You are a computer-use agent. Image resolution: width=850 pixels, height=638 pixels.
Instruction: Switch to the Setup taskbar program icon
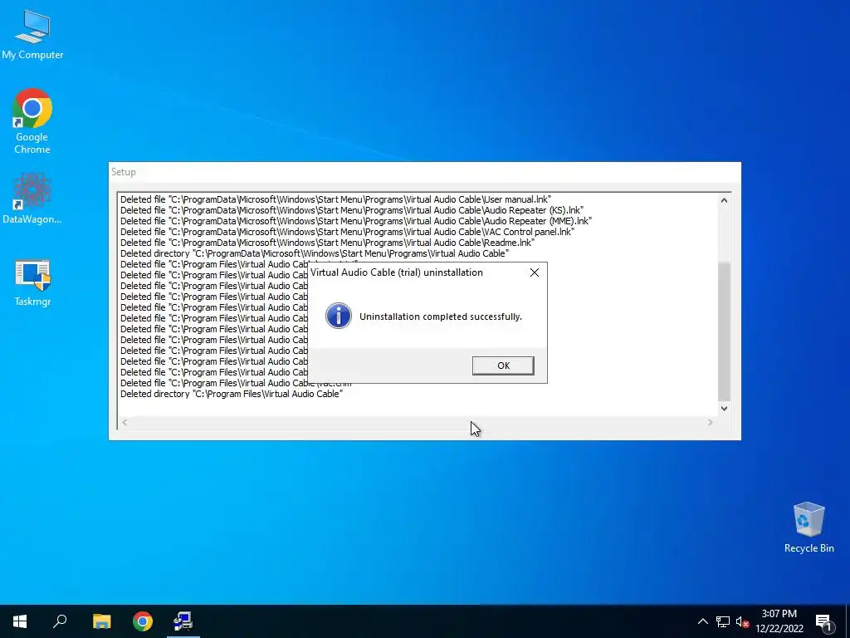[183, 621]
